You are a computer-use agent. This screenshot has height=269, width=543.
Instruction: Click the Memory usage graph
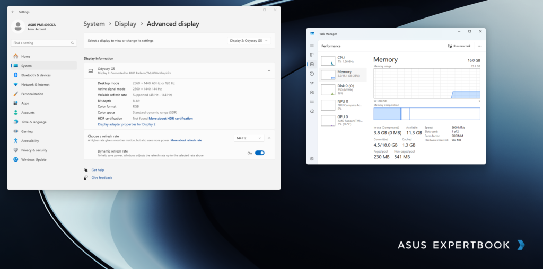tap(427, 83)
